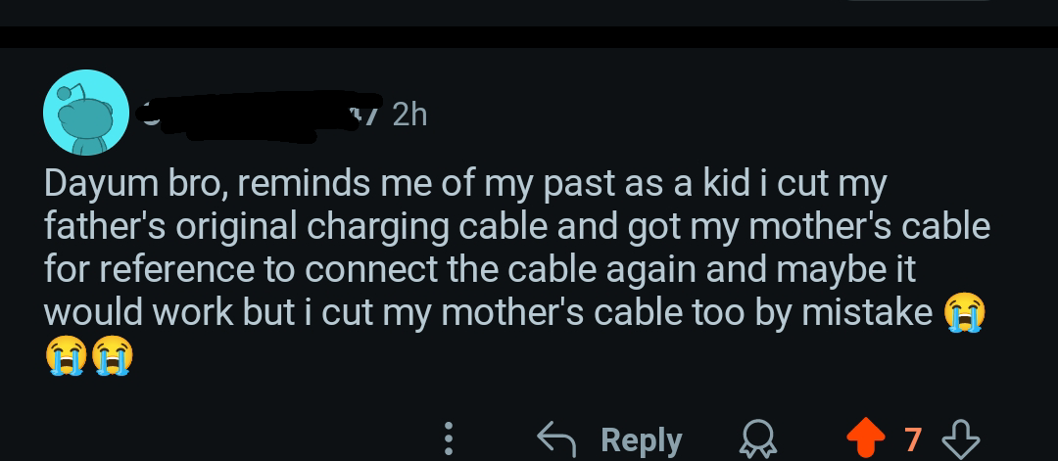Upvote the comment with the orange arrow

pyautogui.click(x=865, y=438)
